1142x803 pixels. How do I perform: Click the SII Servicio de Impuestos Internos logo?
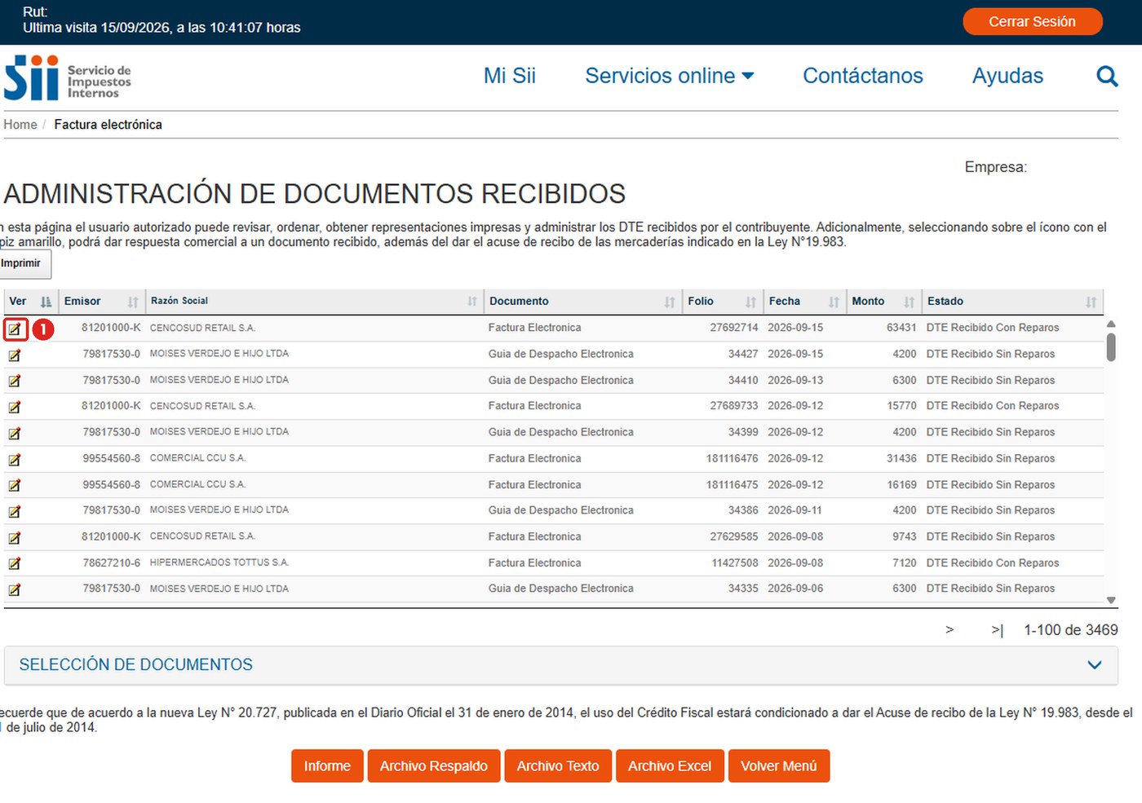[x=68, y=77]
